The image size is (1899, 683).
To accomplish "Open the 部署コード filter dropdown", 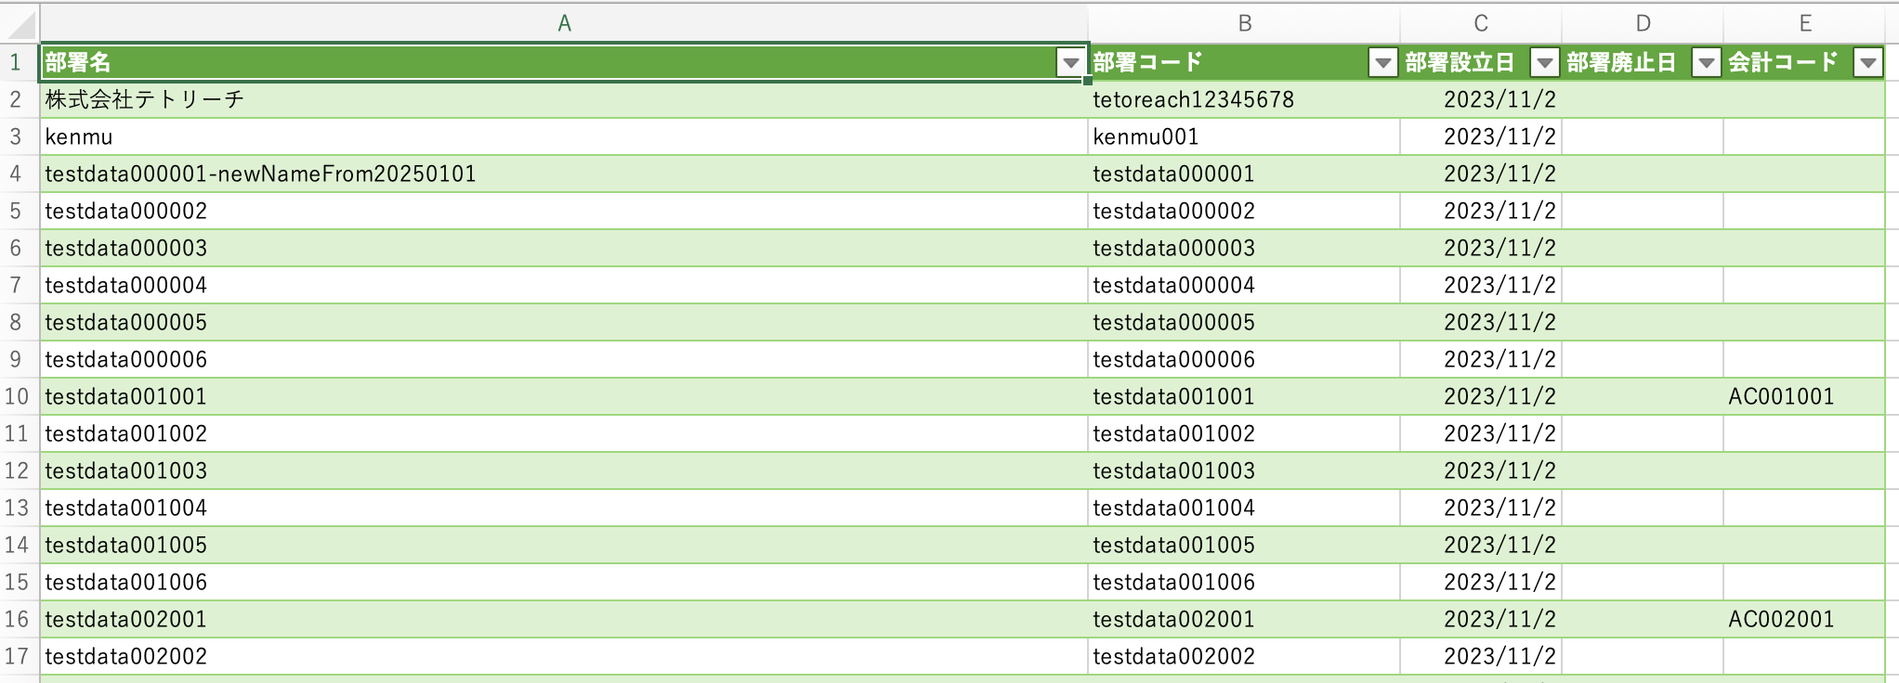I will coord(1382,63).
